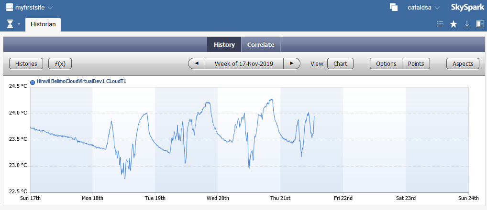The height and width of the screenshot is (210, 487).
Task: Select the History tab
Action: [224, 45]
